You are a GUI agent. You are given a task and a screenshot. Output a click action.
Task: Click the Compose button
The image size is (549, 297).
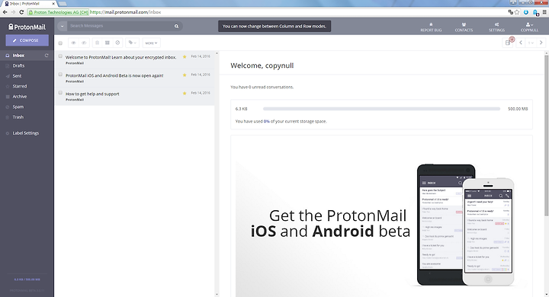pyautogui.click(x=27, y=40)
